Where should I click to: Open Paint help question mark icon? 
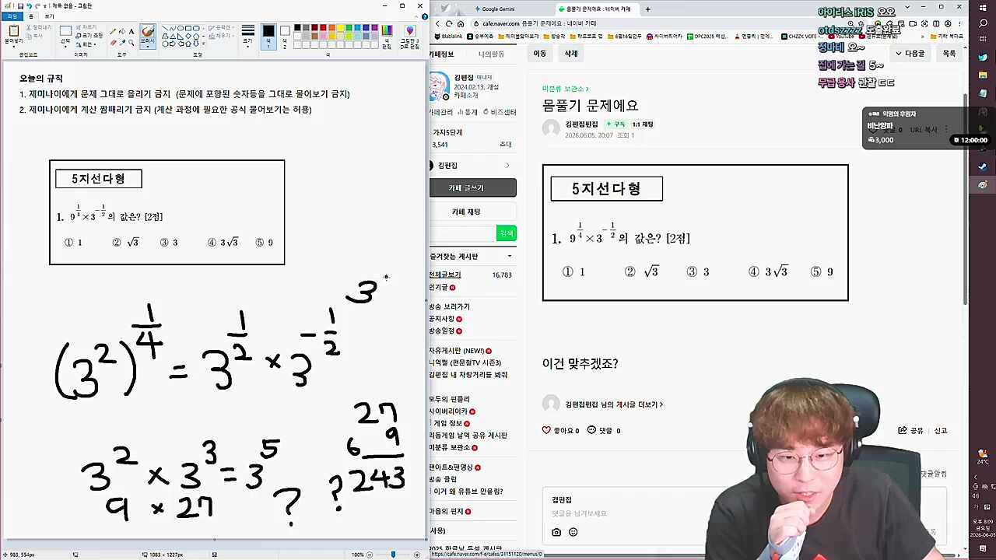(424, 16)
